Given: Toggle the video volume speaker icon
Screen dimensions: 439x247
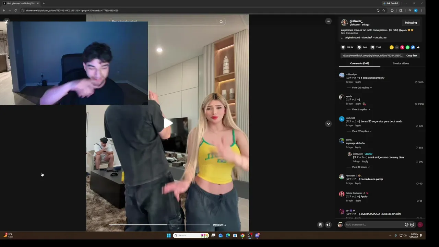Looking at the screenshot, I should (328, 225).
